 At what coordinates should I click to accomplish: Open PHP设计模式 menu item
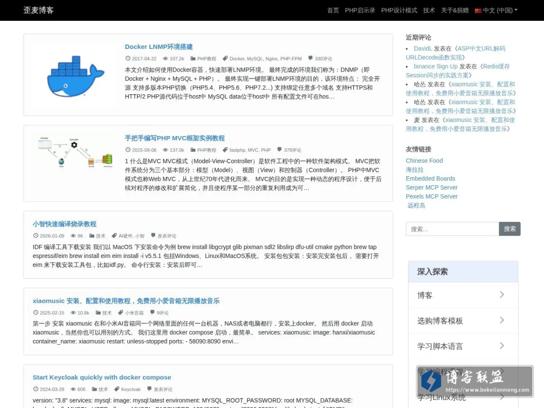(399, 10)
